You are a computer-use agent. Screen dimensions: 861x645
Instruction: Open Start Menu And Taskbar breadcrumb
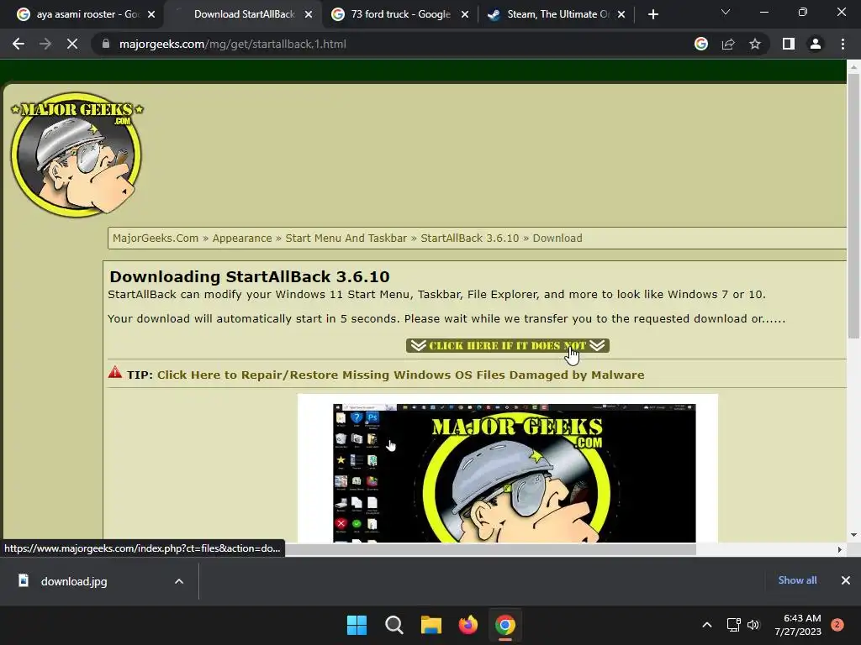346,238
